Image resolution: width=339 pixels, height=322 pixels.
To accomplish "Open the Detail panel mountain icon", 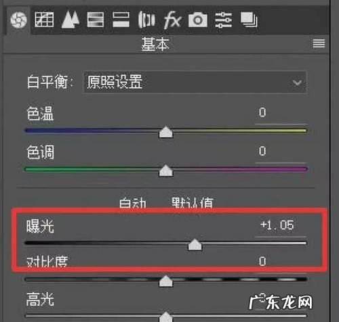I will [x=71, y=20].
